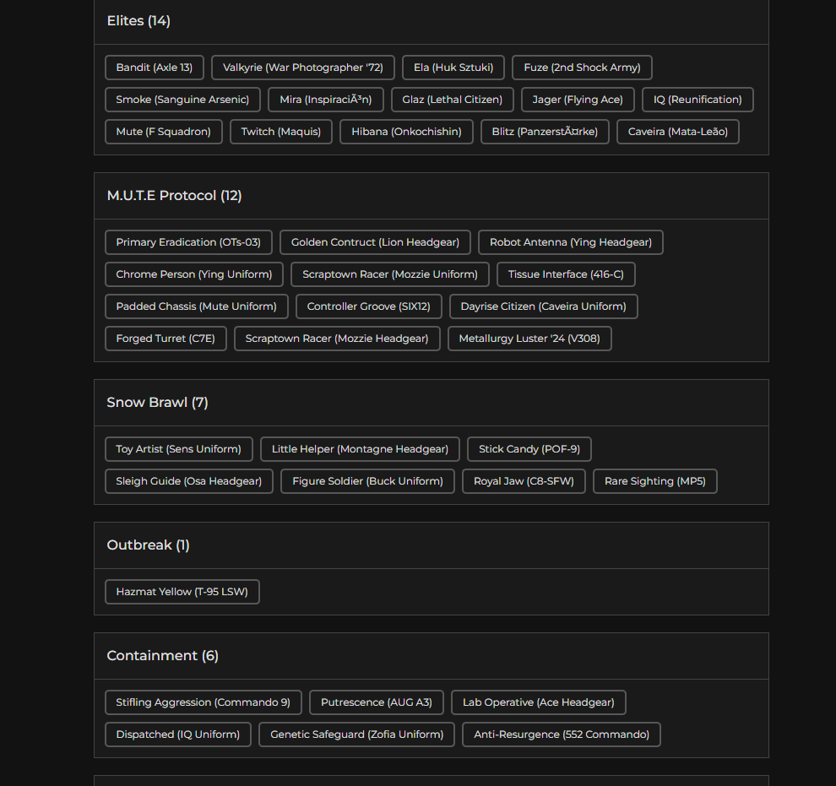
Task: Open Mute (F Squadron) tag
Action: pos(164,132)
